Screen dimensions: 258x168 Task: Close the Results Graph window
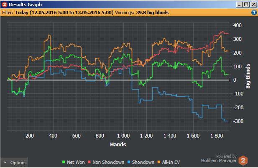click(x=253, y=5)
